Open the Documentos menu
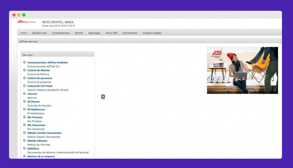Image resolution: width=293 pixels, height=168 pixels. coord(130,33)
